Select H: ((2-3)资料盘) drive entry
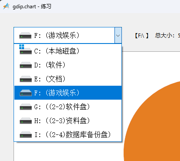Image resolution: width=180 pixels, height=161 pixels. tap(68, 121)
